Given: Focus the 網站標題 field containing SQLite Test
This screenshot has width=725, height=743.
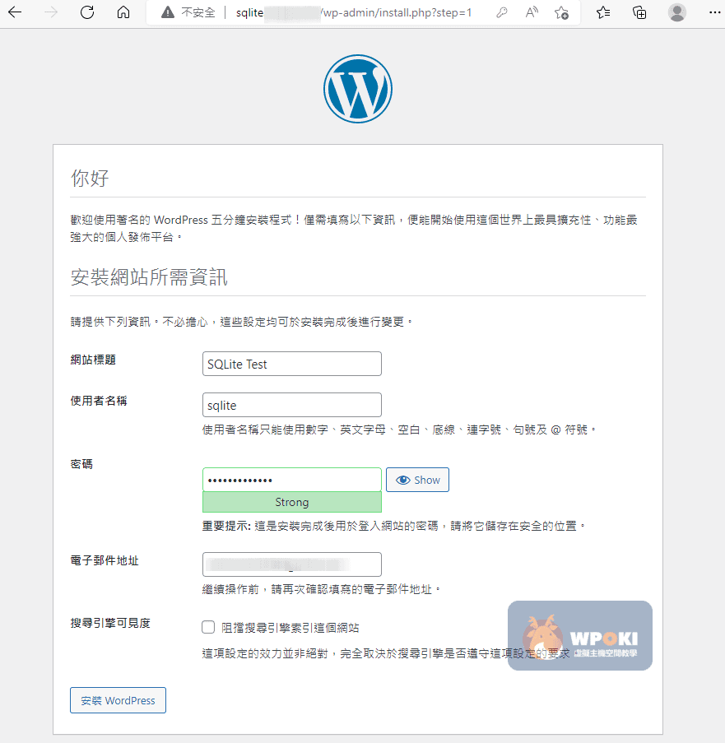Looking at the screenshot, I should coord(292,364).
